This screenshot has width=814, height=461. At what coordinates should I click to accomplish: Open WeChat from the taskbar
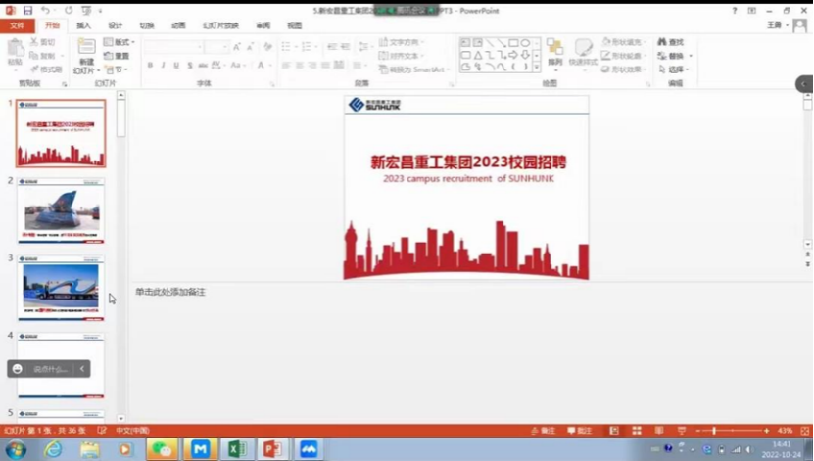(x=162, y=449)
